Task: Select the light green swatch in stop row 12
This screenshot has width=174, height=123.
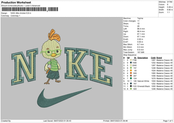Action: tap(131, 89)
